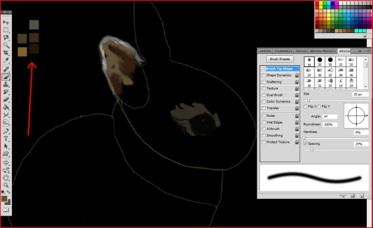Enable Texture checkbox
Screen dimensions: 373x228
(x=264, y=88)
